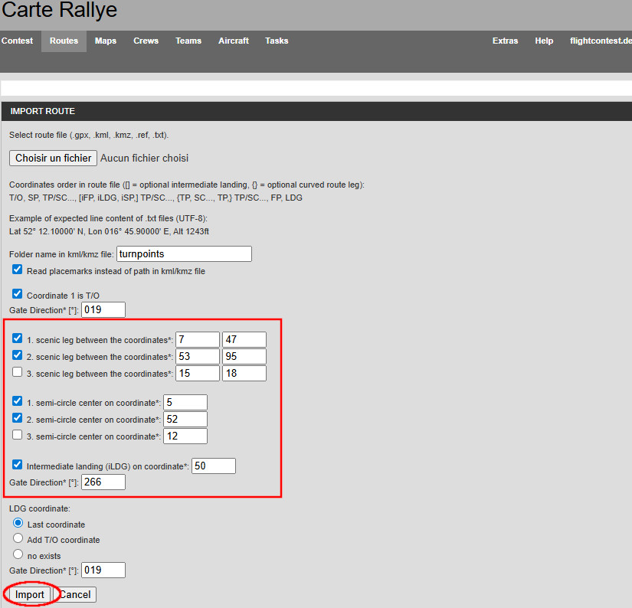Screen dimensions: 632x608
Task: Focus the iLDG coordinate field showing 50
Action: (213, 466)
